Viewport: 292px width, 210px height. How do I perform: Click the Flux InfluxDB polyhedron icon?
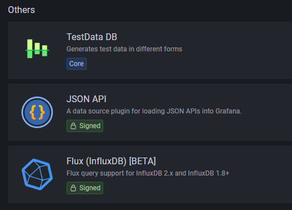point(37,174)
